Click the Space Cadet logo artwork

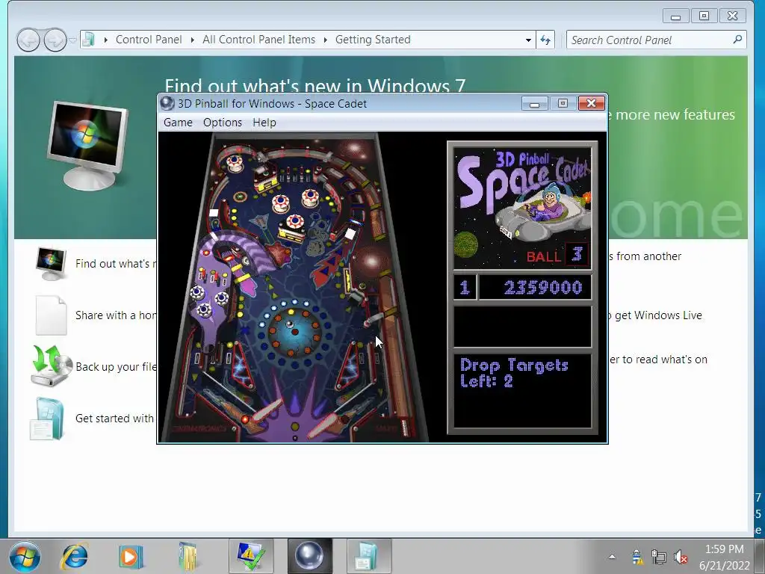point(522,209)
